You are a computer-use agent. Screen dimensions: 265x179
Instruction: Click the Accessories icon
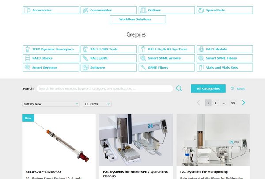pyautogui.click(x=27, y=10)
